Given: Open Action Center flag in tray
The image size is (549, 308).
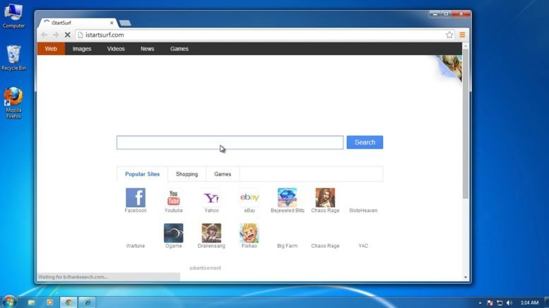Looking at the screenshot, I should coord(490,303).
